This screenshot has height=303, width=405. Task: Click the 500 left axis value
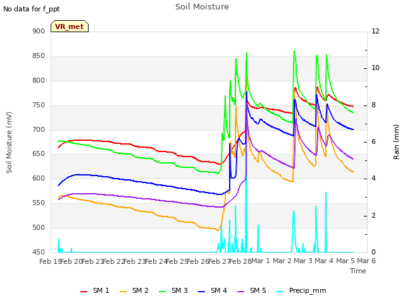[39, 227]
